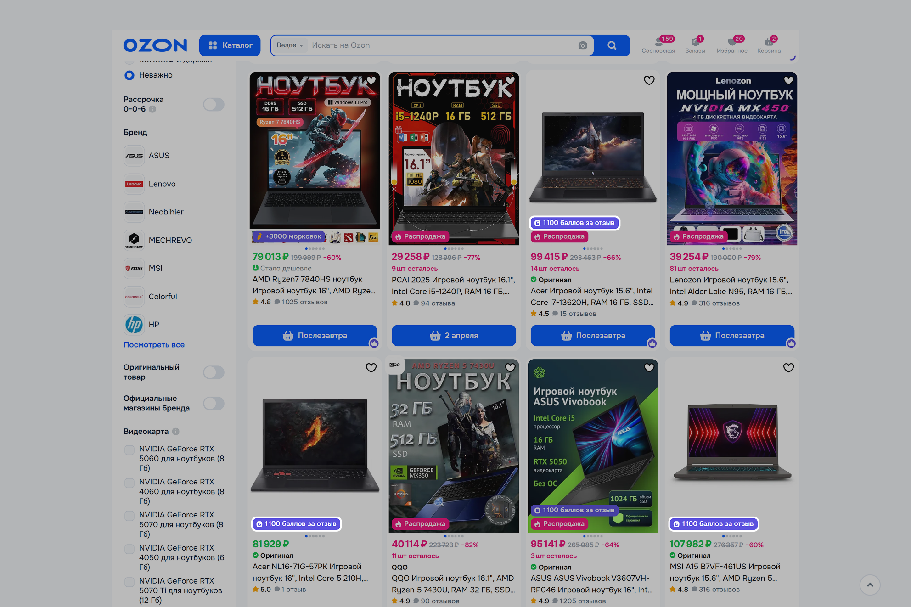911x607 pixels.
Task: Add PCAI laptop with 2 апреля button
Action: pyautogui.click(x=453, y=336)
